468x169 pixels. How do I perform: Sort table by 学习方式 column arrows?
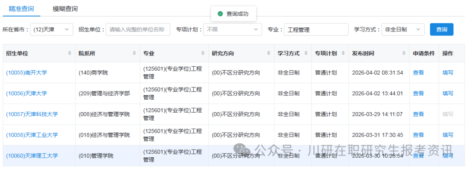click(305, 53)
